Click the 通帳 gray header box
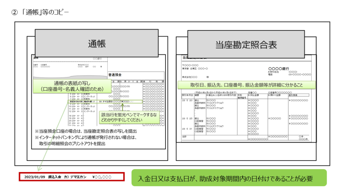Image resolution: width=343 pixels, height=192 pixels. 96,43
